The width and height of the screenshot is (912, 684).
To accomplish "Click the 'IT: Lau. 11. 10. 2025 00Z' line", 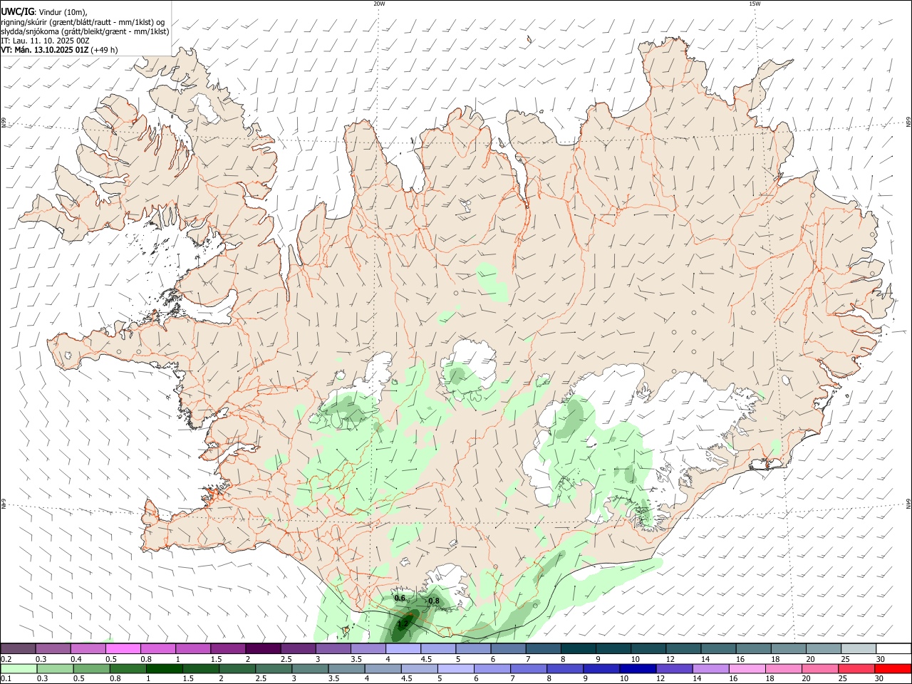I will (45, 41).
